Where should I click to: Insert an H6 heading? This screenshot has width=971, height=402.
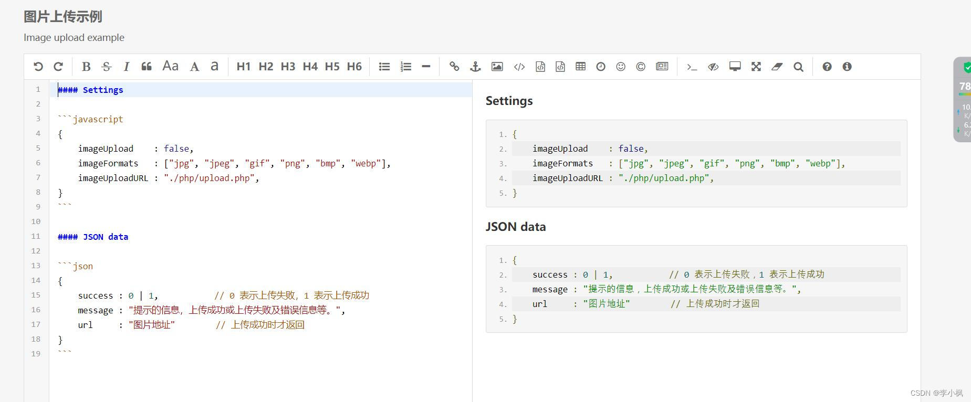click(x=354, y=67)
